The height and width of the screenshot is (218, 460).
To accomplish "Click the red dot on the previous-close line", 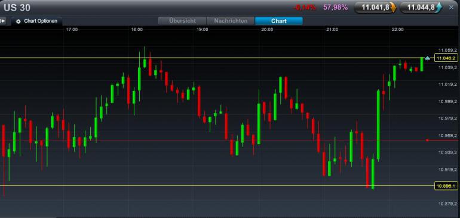I will pyautogui.click(x=427, y=141).
